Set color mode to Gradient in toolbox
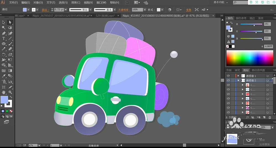The image size is (276, 148). [x=7, y=111]
